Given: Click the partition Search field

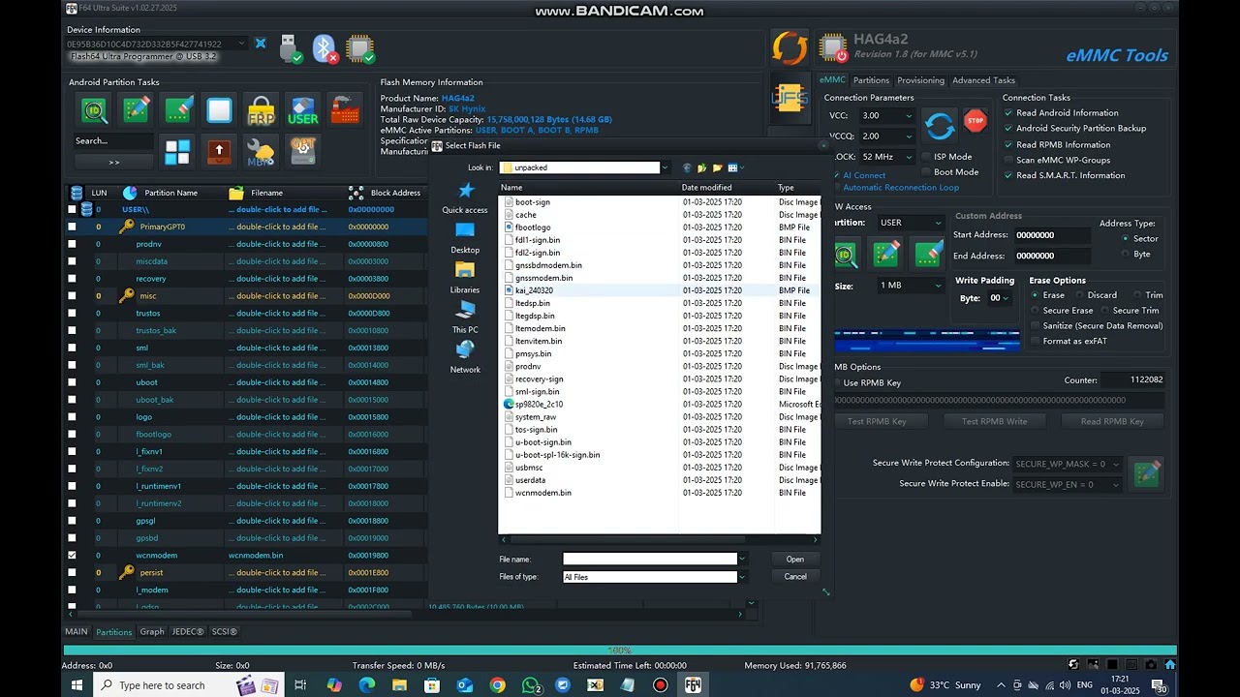Looking at the screenshot, I should 113,141.
